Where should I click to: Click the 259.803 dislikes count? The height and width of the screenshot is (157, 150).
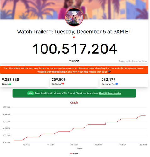point(59,79)
